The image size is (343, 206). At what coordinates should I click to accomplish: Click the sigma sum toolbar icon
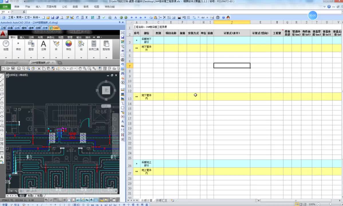(x=87, y=17)
